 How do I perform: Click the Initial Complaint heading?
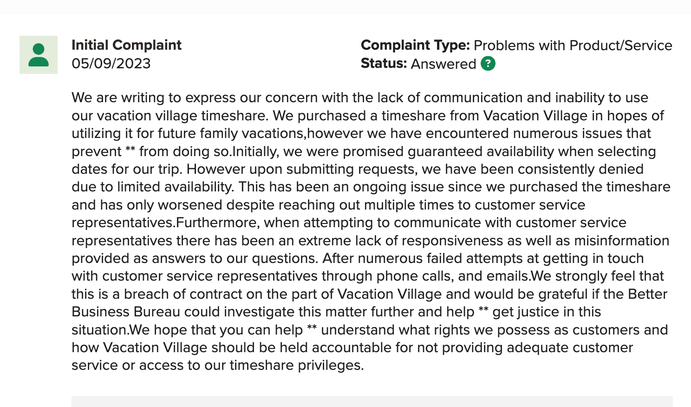click(126, 45)
